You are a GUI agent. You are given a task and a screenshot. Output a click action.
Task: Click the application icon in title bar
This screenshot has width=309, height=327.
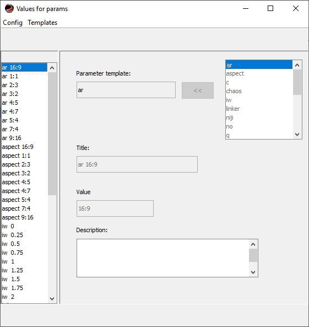click(x=9, y=9)
